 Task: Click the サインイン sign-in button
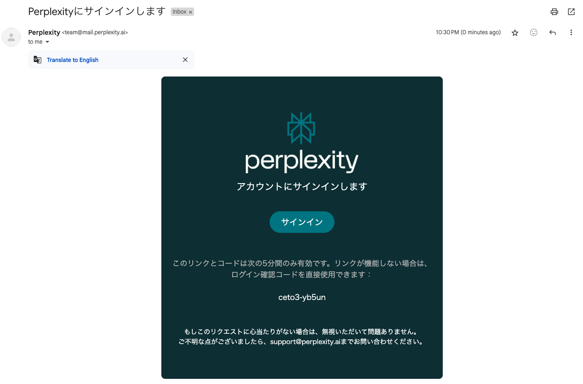(302, 222)
